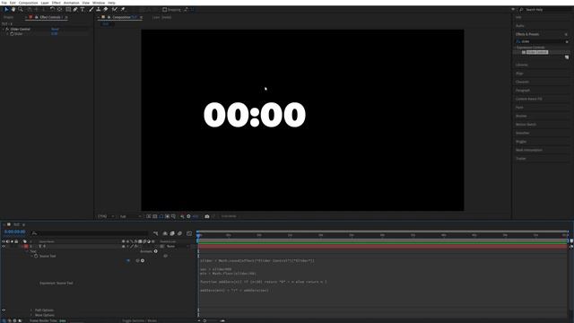Click the frame blending icon in timeline header
The width and height of the screenshot is (574, 323).
172,233
